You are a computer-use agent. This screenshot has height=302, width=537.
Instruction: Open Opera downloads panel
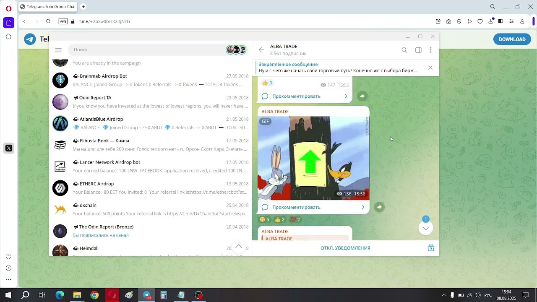491,21
